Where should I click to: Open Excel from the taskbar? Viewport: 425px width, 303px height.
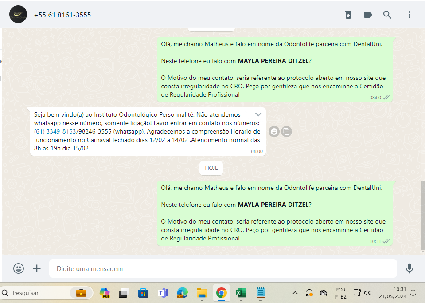(241, 293)
